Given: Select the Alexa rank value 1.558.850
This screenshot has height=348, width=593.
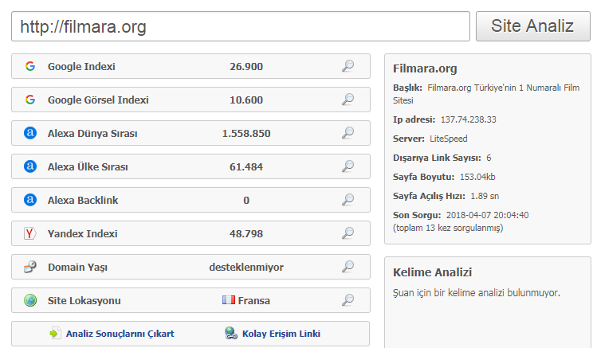Looking at the screenshot, I should point(246,133).
